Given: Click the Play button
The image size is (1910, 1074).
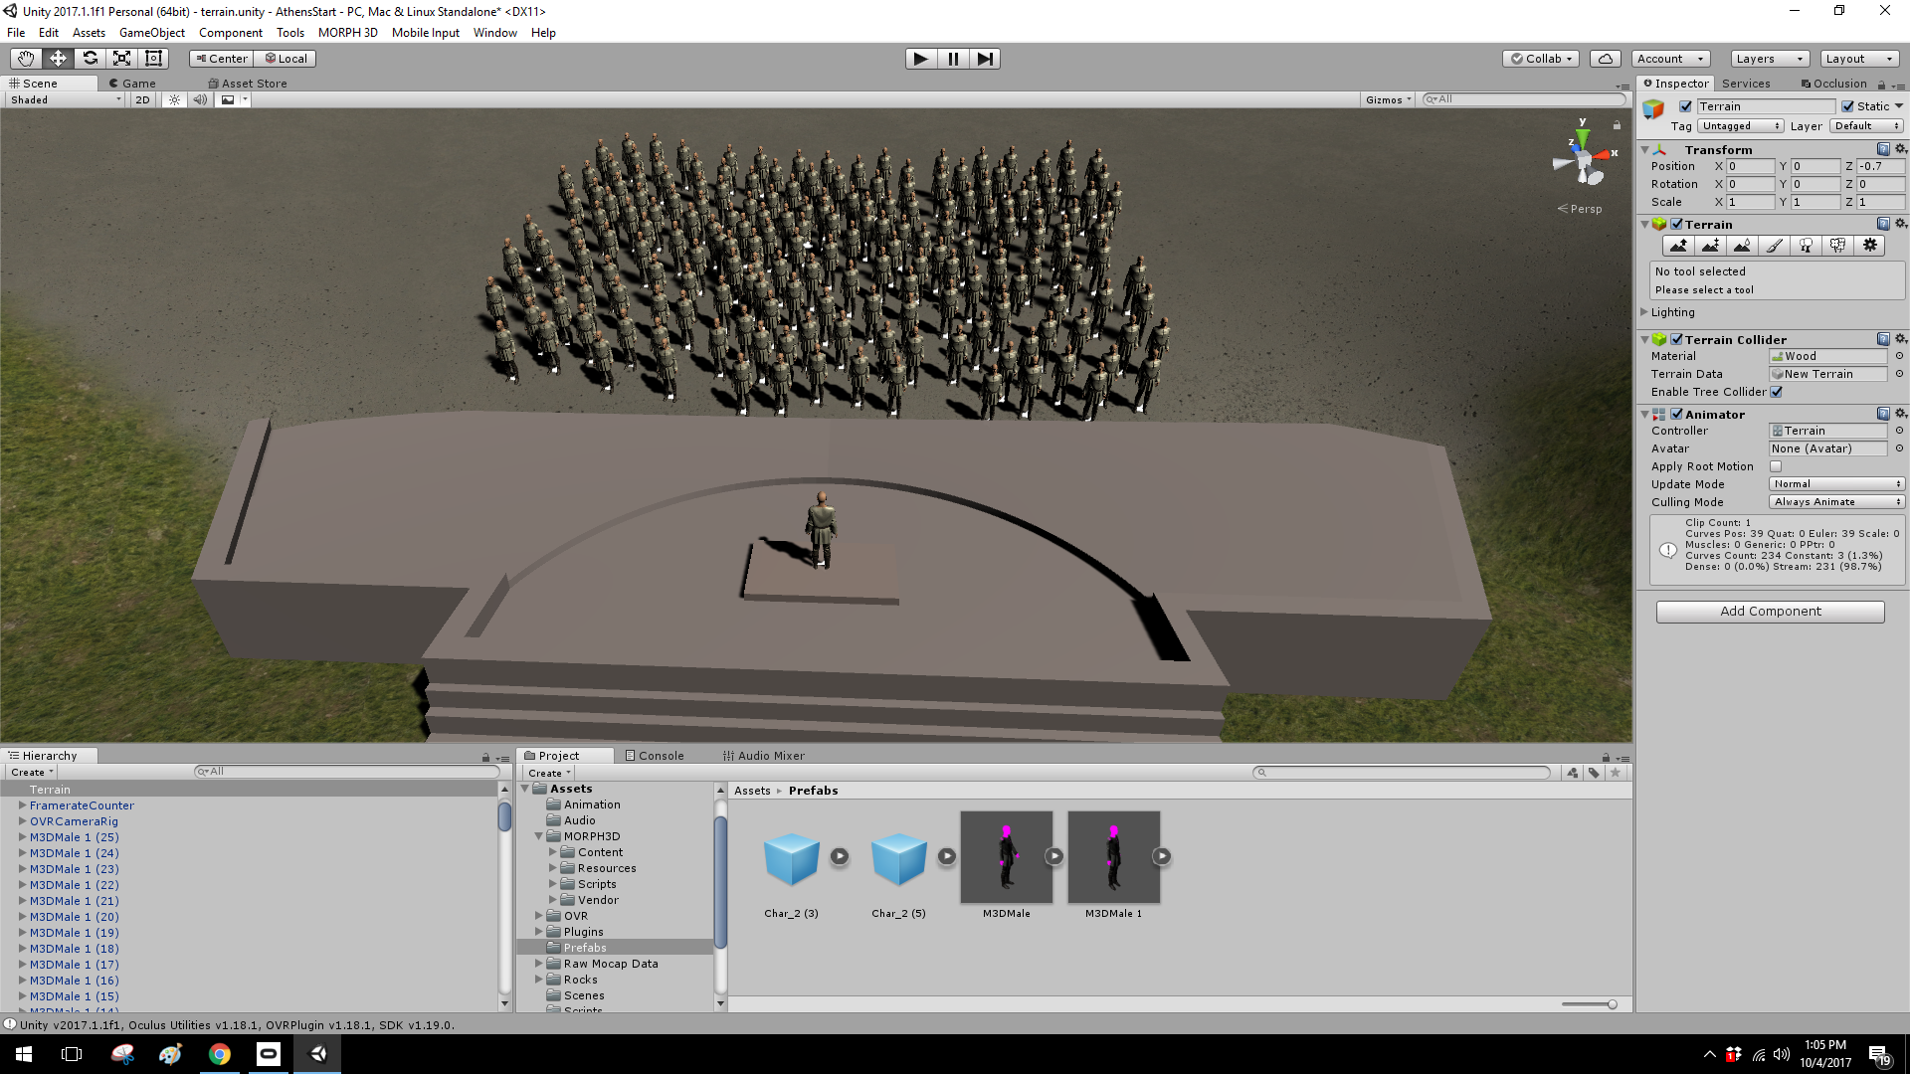Looking at the screenshot, I should (x=920, y=59).
